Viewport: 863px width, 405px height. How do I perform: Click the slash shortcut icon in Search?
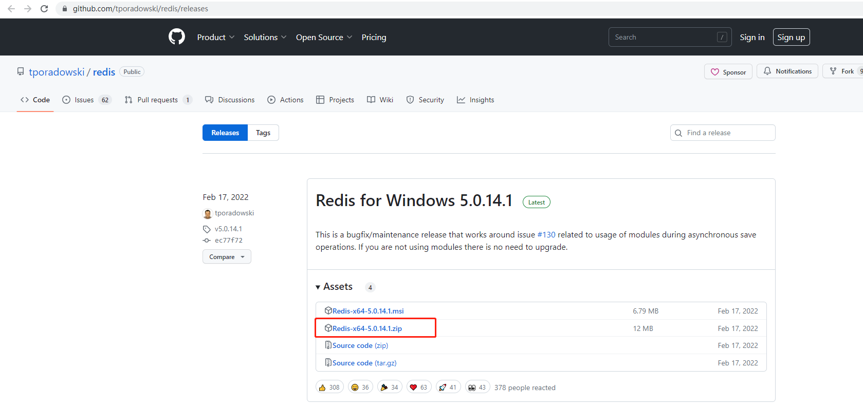722,37
